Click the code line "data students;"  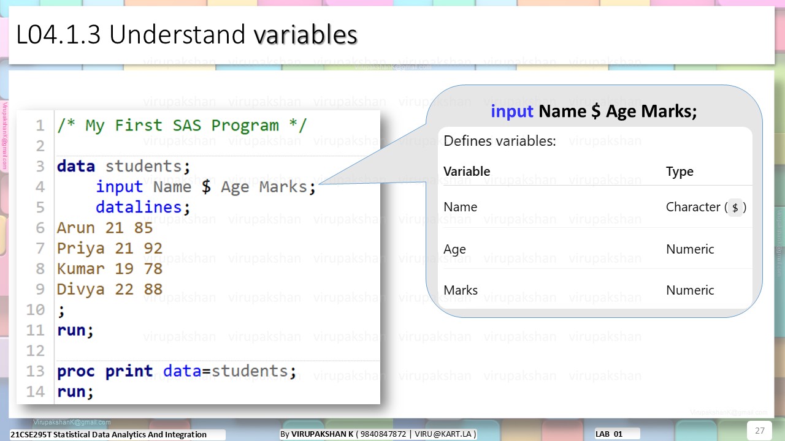pyautogui.click(x=124, y=167)
